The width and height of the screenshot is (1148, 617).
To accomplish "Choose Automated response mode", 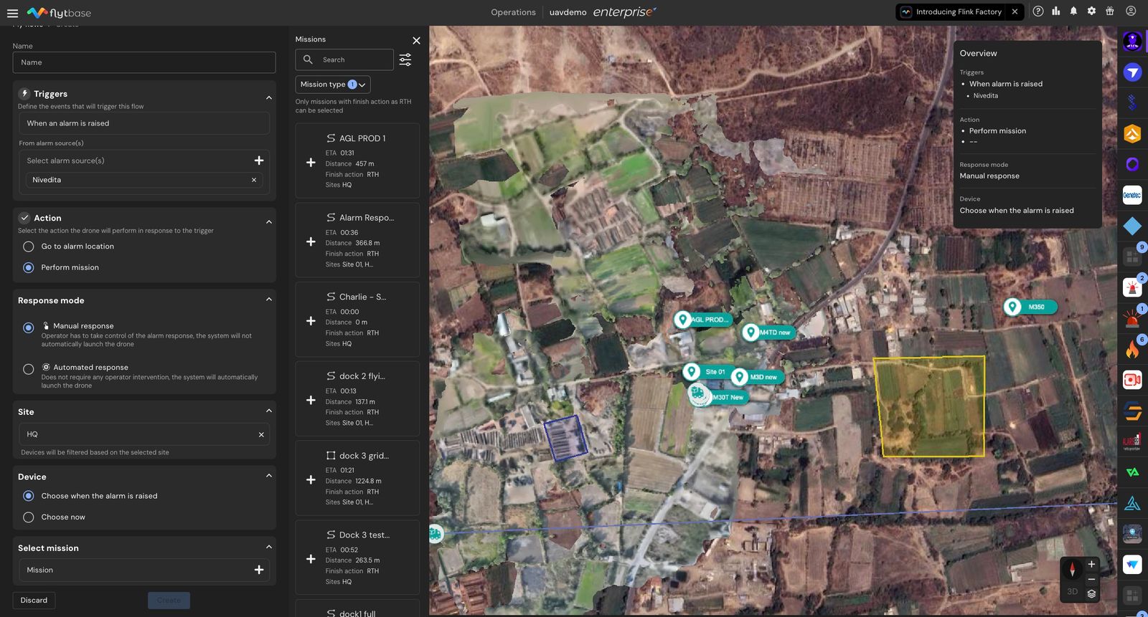I will tap(29, 369).
